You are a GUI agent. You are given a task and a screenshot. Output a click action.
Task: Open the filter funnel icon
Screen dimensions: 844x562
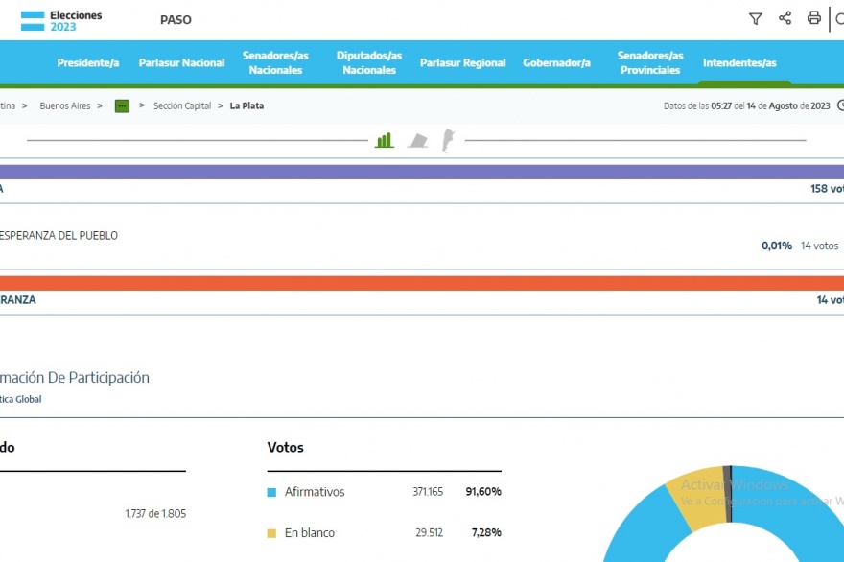pos(756,19)
